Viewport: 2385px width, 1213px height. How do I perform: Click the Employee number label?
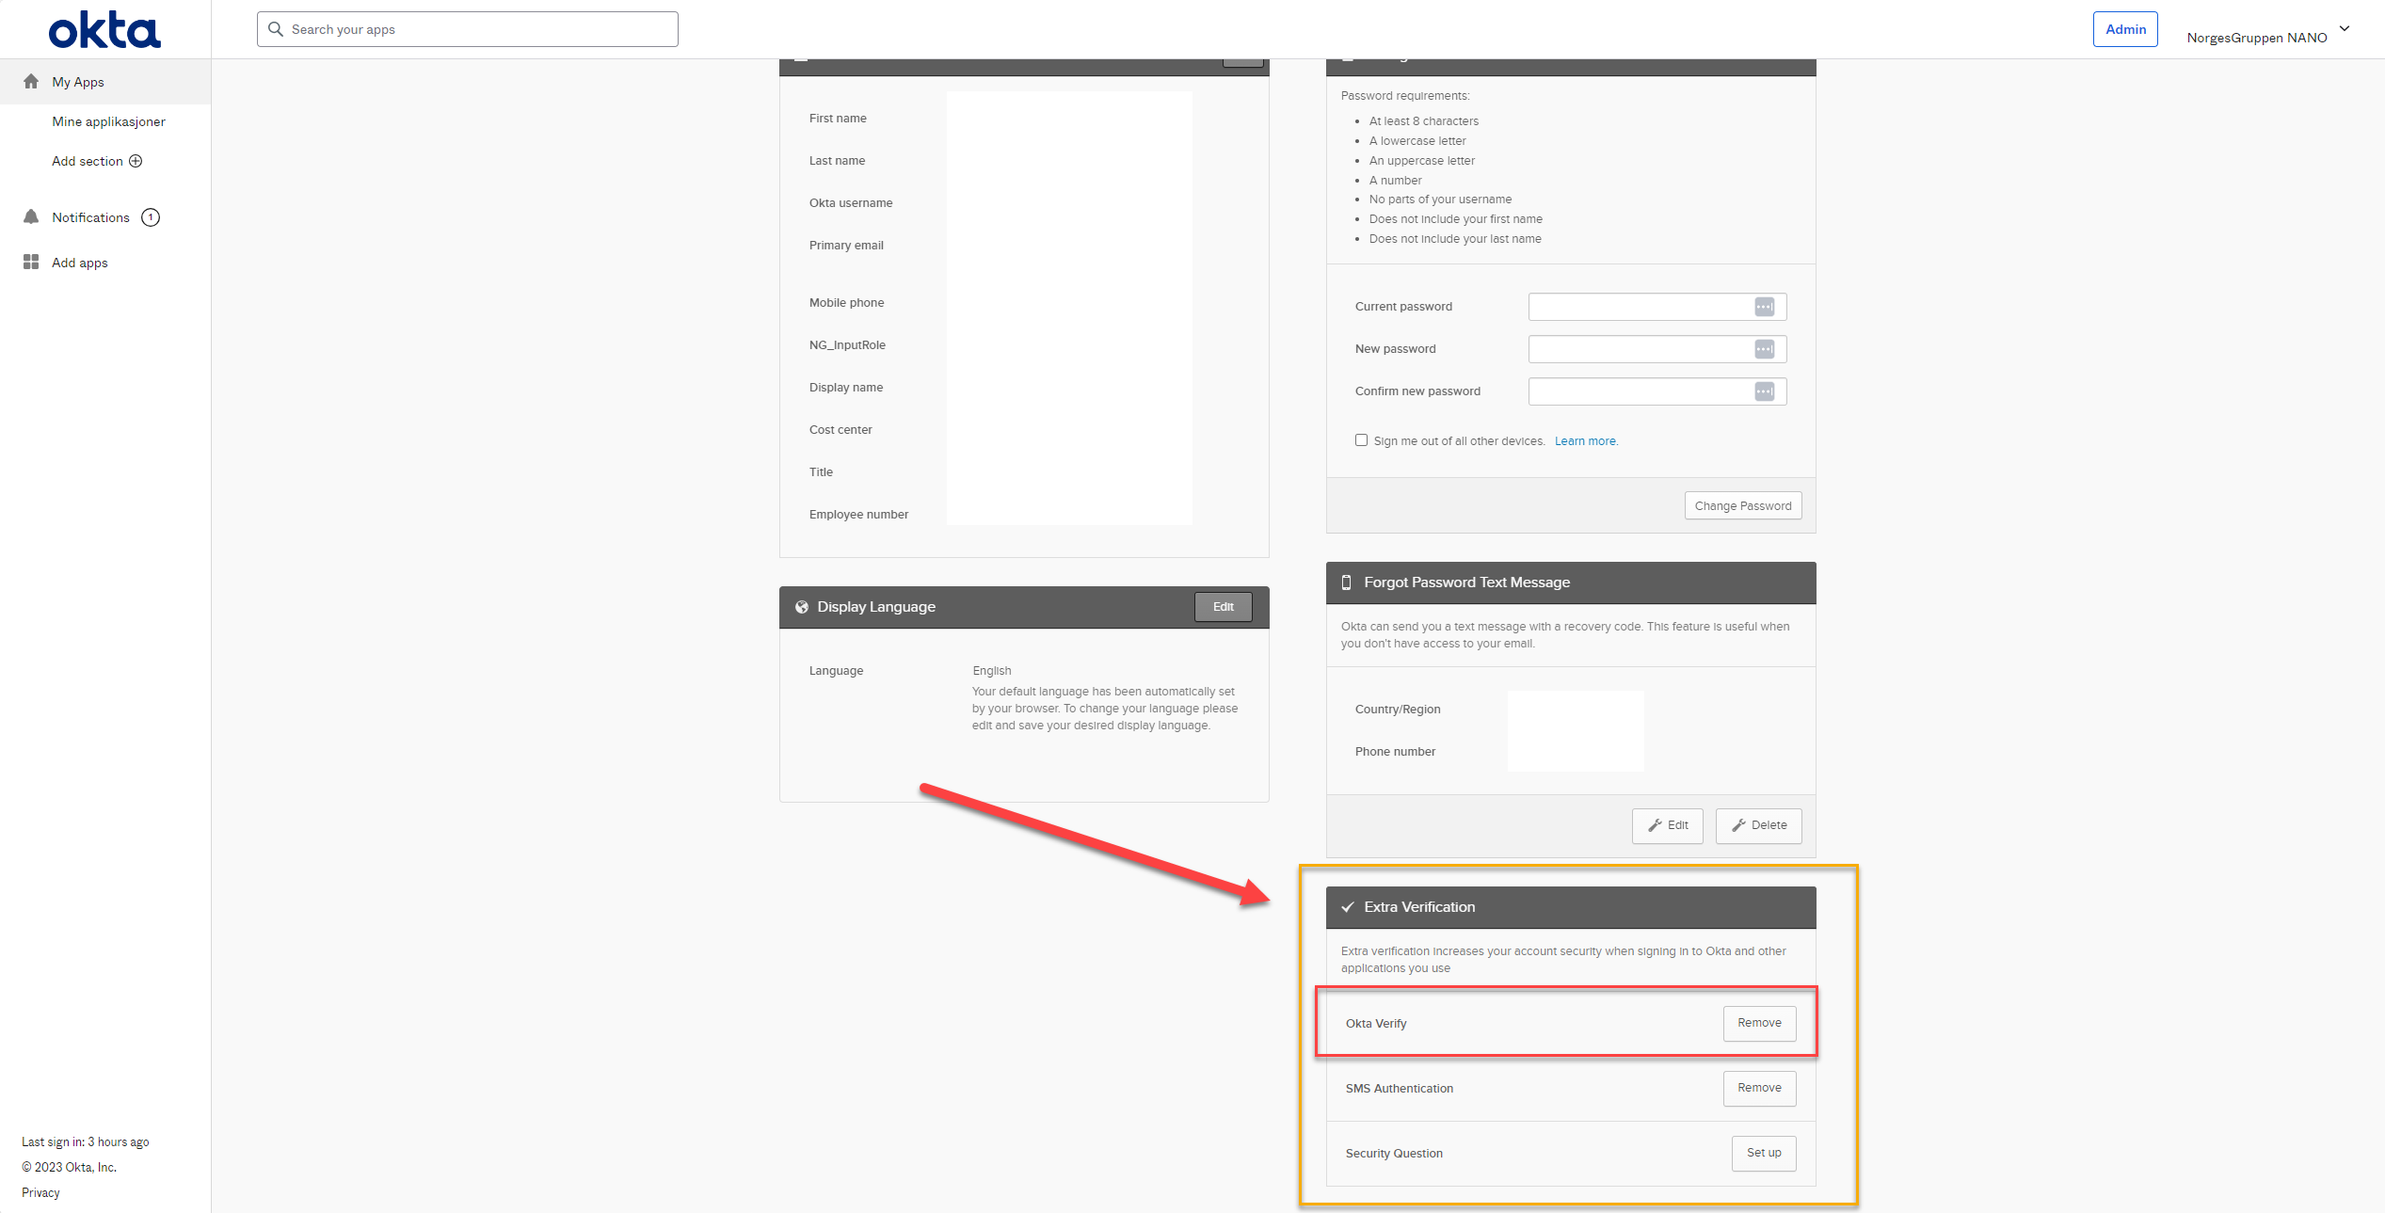(858, 515)
